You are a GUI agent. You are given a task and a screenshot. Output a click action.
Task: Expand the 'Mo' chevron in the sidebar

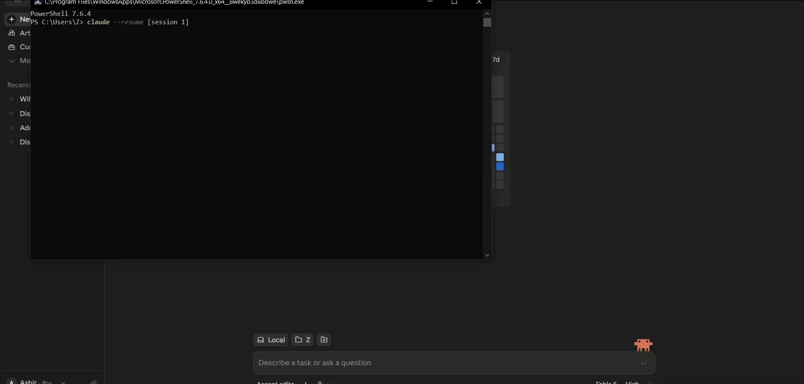tap(12, 61)
